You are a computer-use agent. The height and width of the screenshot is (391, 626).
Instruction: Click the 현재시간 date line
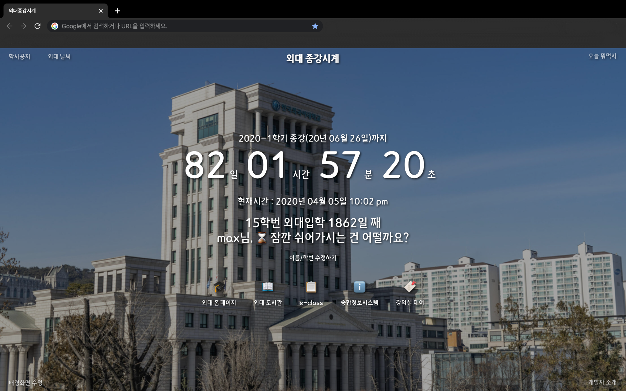click(313, 201)
